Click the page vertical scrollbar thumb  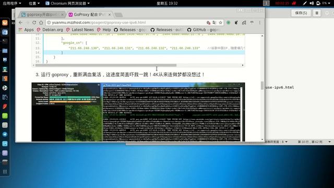tap(262, 85)
